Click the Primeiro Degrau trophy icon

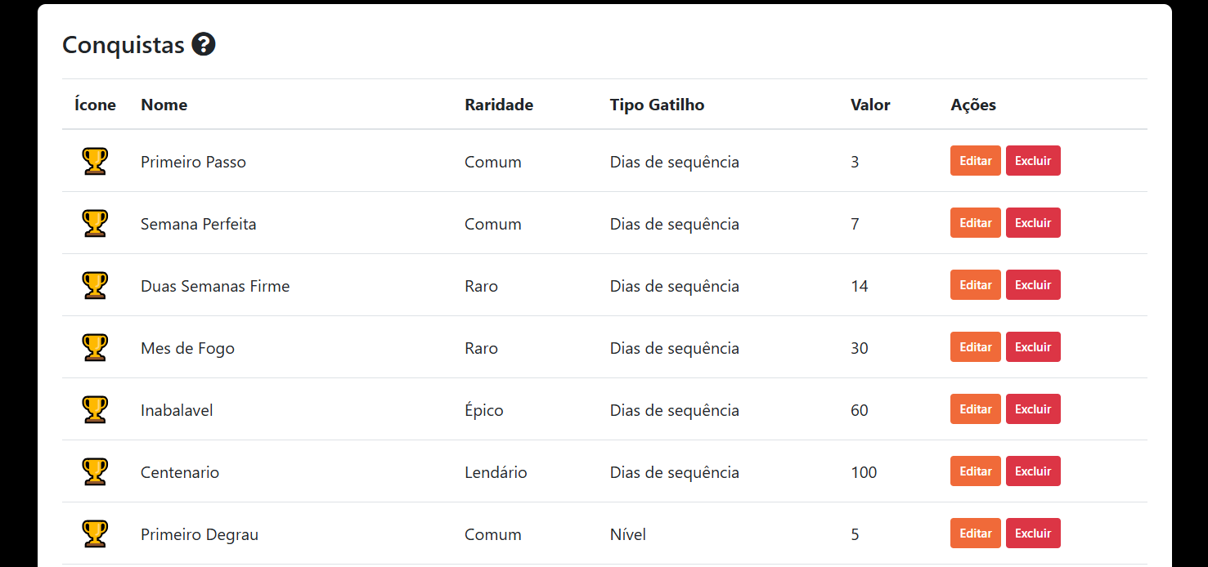[95, 534]
